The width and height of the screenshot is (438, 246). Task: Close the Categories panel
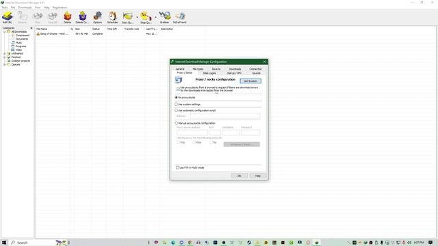[x=31, y=28]
